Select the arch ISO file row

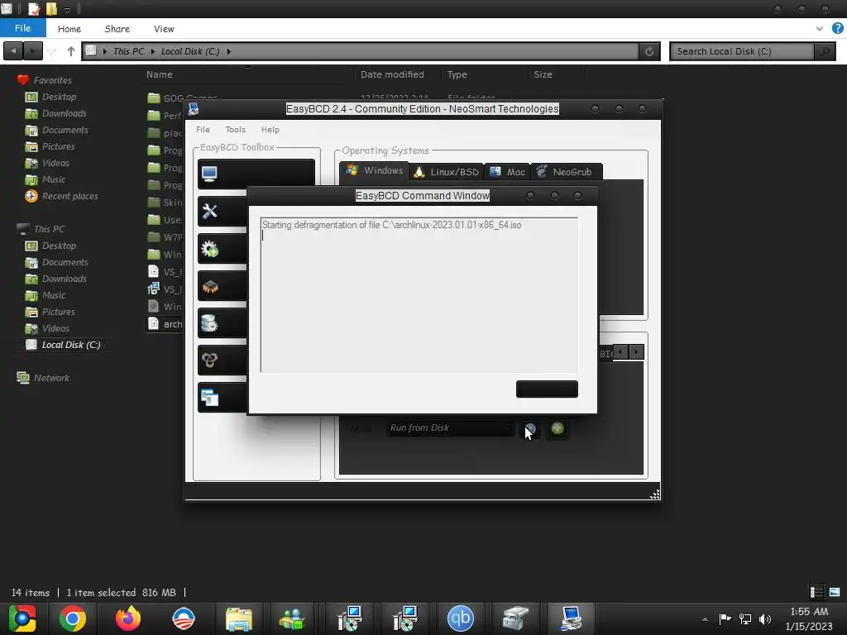tap(165, 324)
